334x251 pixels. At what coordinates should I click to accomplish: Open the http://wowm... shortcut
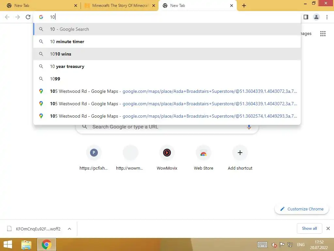coord(130,158)
